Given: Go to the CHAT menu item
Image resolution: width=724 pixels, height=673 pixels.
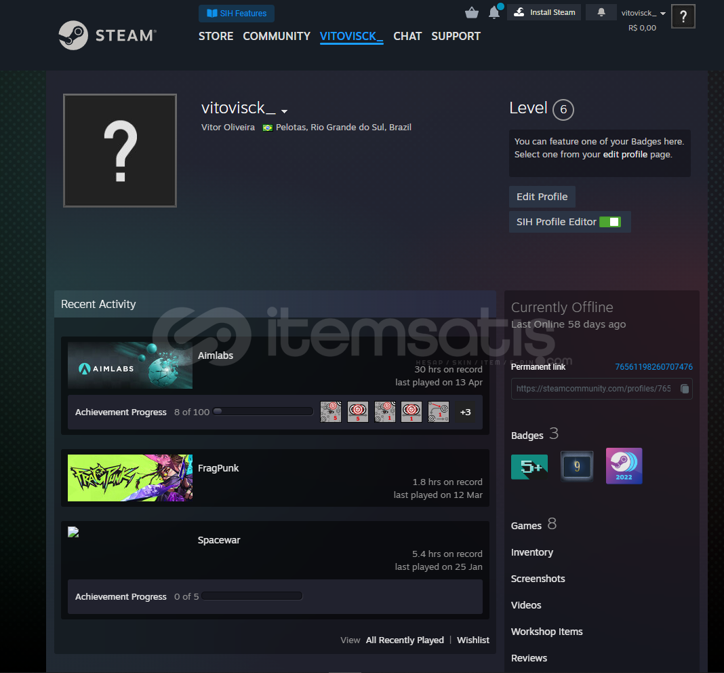Looking at the screenshot, I should pos(407,36).
